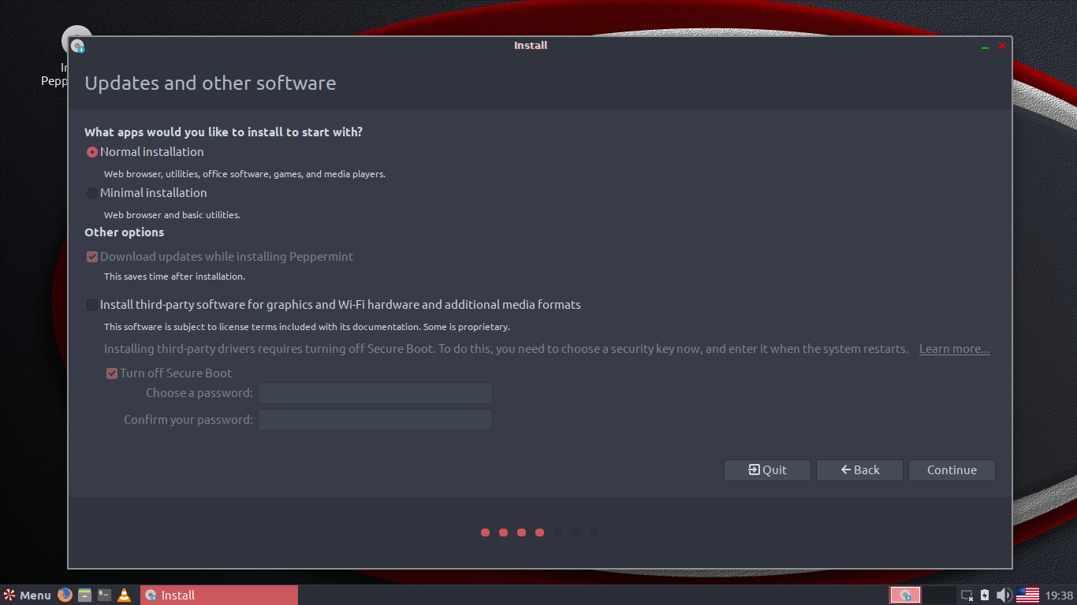Click the 'Other options' section label
This screenshot has height=605, width=1077.
pyautogui.click(x=125, y=232)
